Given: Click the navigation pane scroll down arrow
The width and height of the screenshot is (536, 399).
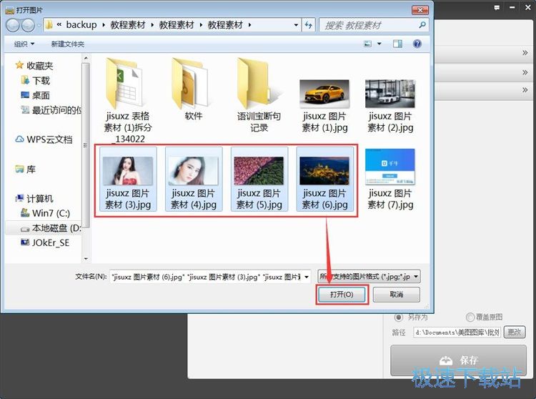Looking at the screenshot, I should (x=86, y=259).
